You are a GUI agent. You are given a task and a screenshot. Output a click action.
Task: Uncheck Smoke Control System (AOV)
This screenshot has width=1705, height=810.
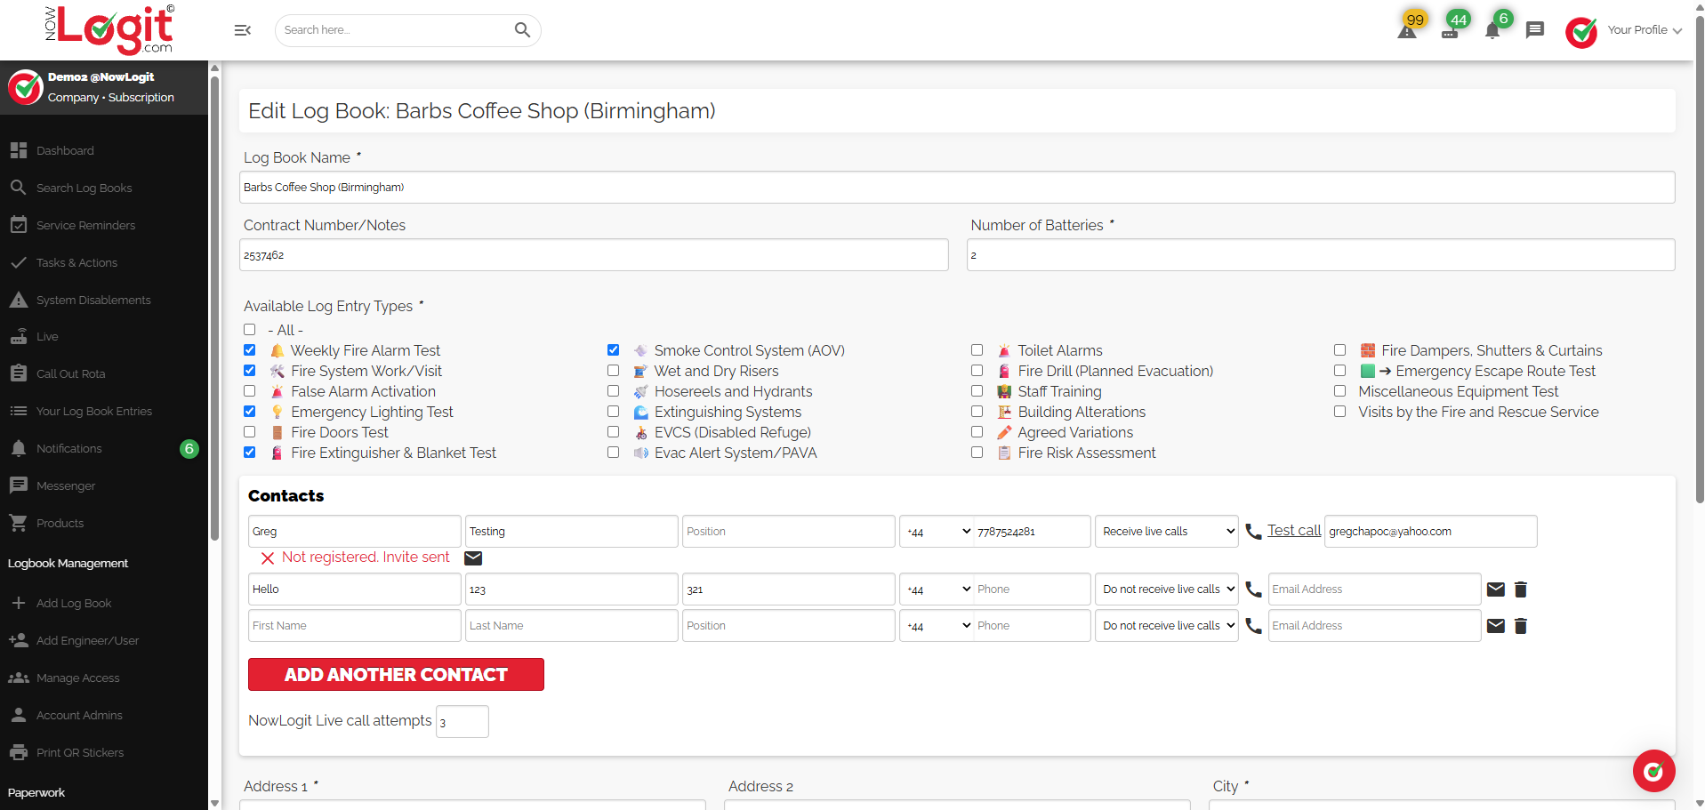pos(613,350)
